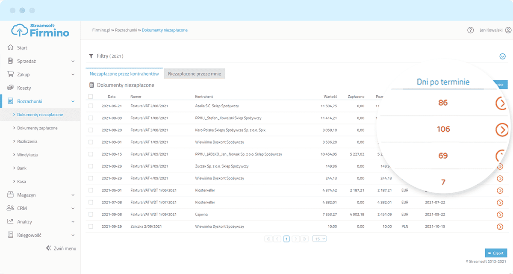Select Dokumenty niezapłacone in the sidebar

tap(40, 115)
